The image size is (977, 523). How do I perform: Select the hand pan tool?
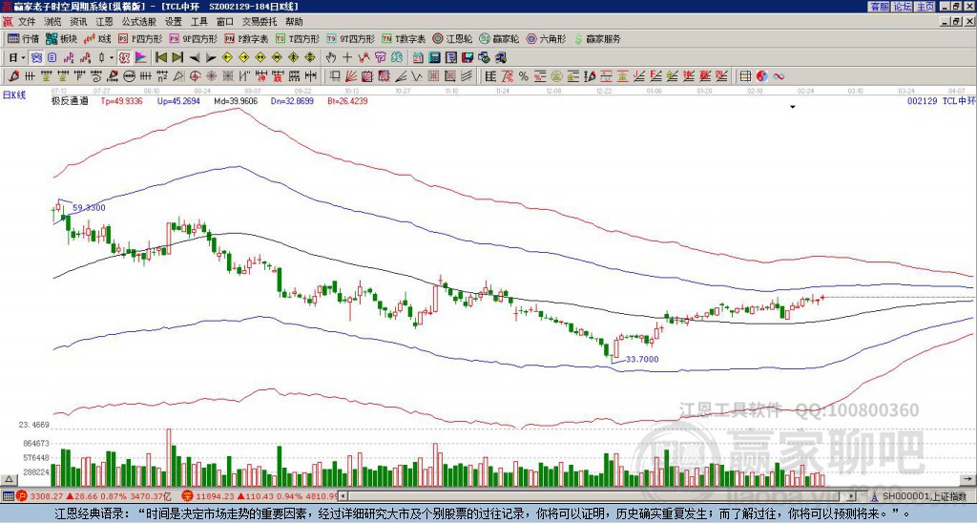pos(331,58)
